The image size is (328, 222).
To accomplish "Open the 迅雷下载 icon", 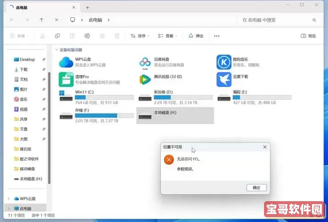I will tap(224, 79).
